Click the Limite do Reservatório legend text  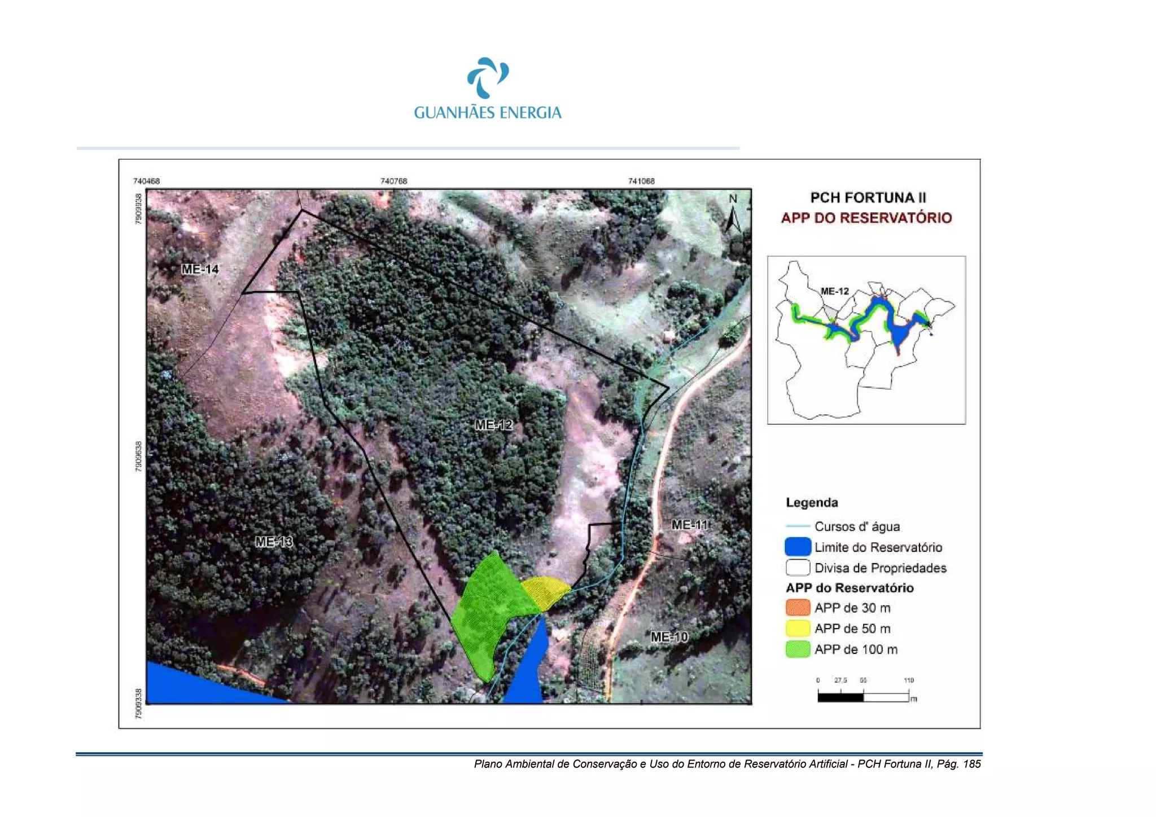click(878, 547)
